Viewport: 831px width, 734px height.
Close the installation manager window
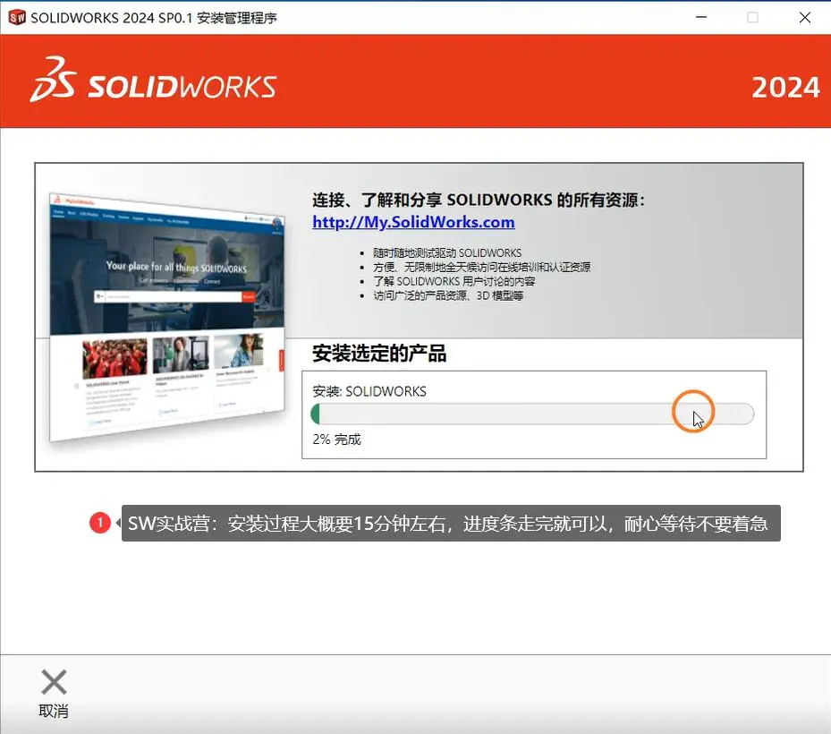[x=804, y=17]
